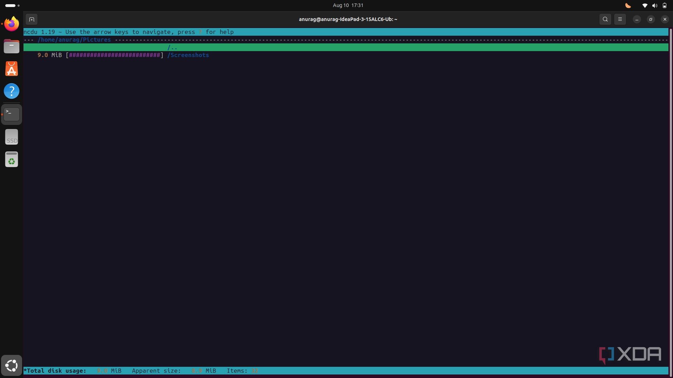This screenshot has width=673, height=378.
Task: Click the Wi-Fi status icon
Action: click(645, 5)
